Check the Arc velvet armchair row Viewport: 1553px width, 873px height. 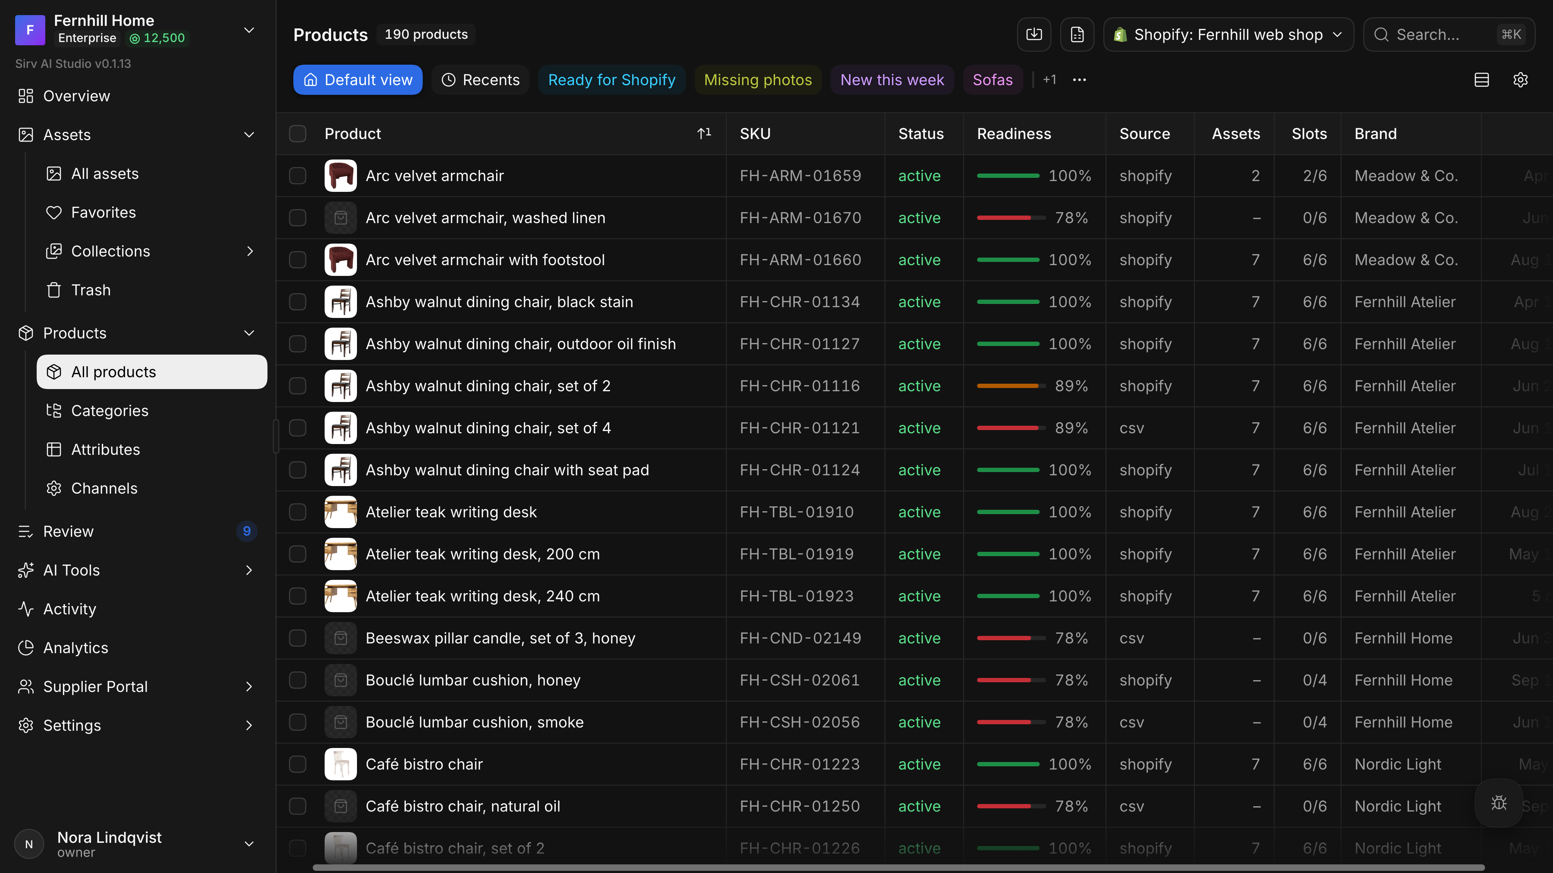coord(297,176)
